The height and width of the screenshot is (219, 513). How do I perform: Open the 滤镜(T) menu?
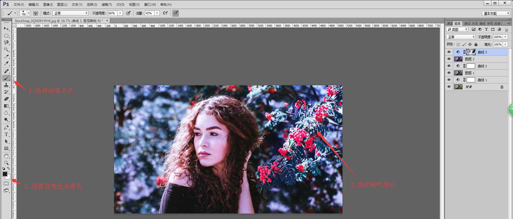(107, 5)
